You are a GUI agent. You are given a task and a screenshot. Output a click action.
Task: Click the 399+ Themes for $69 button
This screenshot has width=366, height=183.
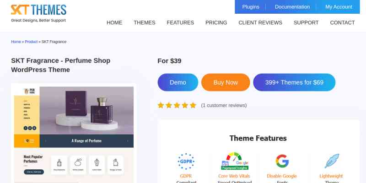coord(294,82)
